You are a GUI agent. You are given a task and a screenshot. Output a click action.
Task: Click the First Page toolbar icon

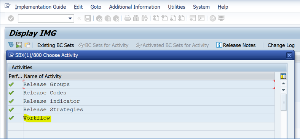pos(156,18)
